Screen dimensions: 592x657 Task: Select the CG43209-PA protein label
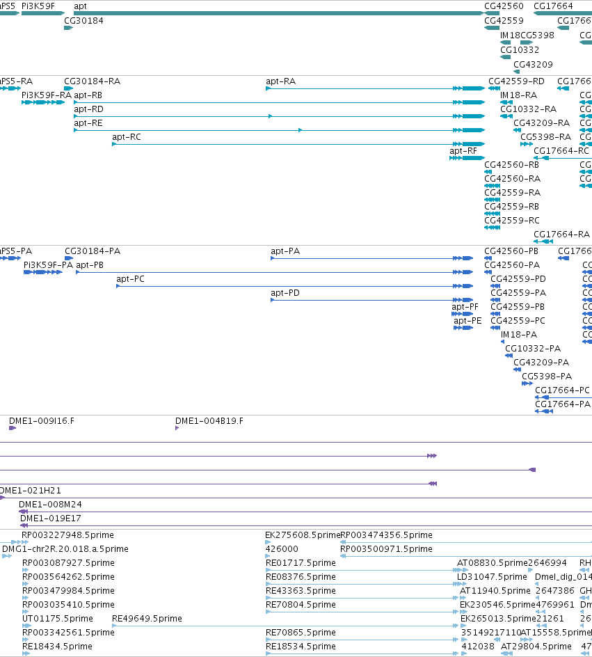point(541,362)
